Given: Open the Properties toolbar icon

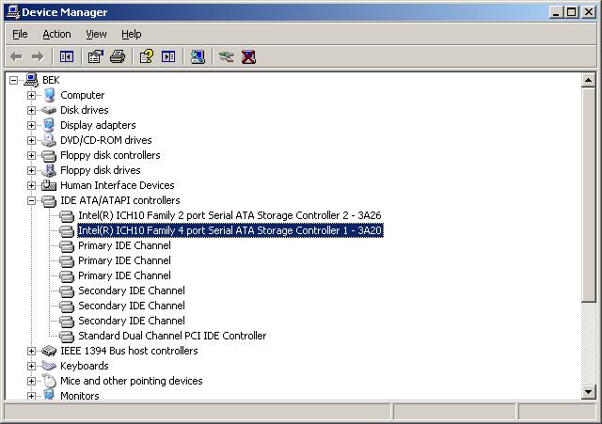Looking at the screenshot, I should [96, 56].
